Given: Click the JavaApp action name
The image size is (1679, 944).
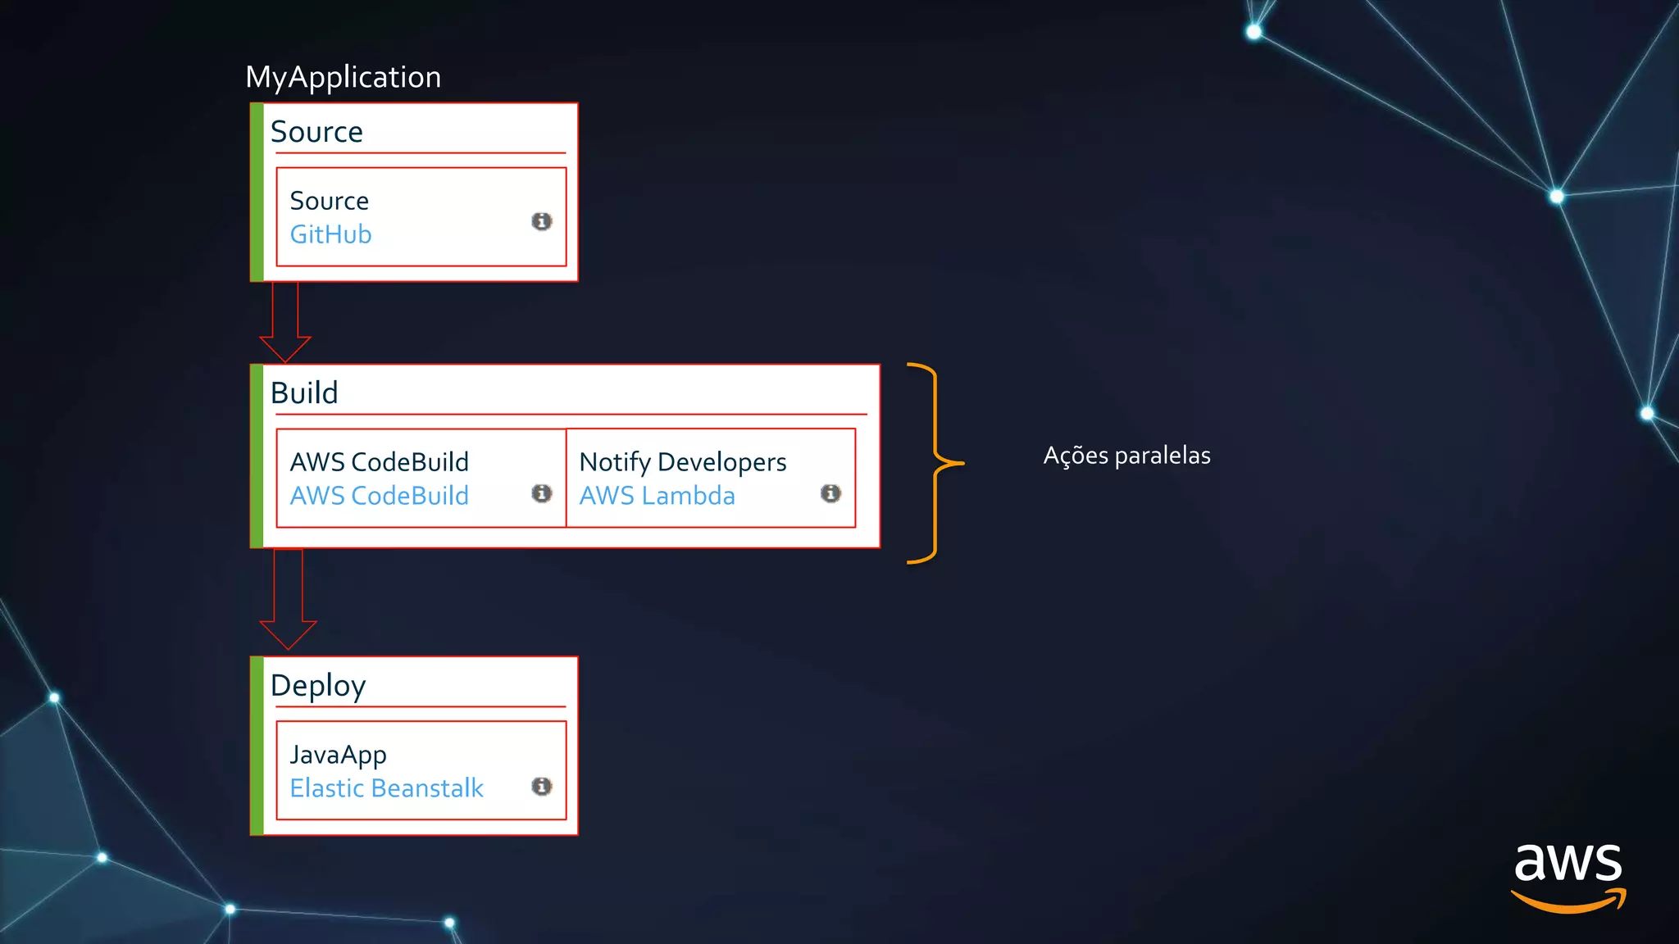Looking at the screenshot, I should (x=338, y=756).
